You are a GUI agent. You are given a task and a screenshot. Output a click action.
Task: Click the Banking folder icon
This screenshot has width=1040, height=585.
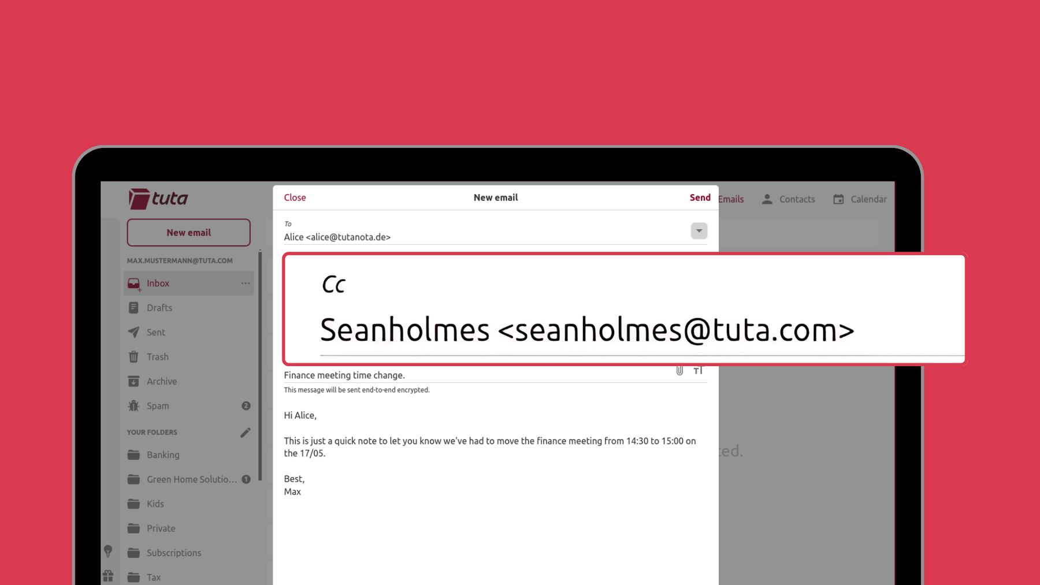(x=133, y=455)
